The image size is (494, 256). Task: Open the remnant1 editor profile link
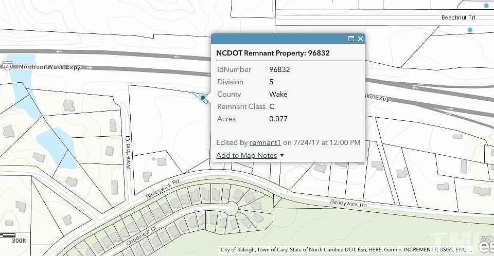coord(265,142)
